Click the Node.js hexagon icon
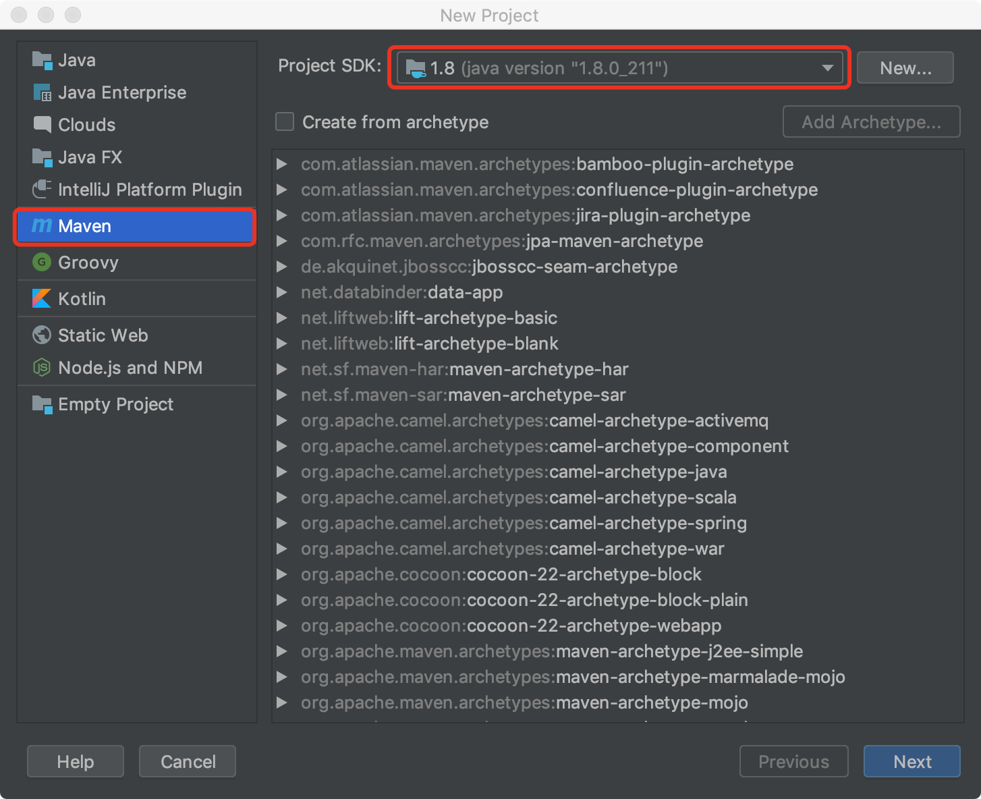Image resolution: width=981 pixels, height=799 pixels. 42,368
